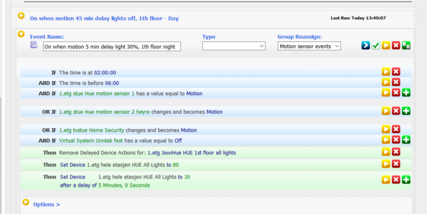Click the blue arrow icon in event header
Image resolution: width=435 pixels, height=214 pixels.
(x=365, y=46)
